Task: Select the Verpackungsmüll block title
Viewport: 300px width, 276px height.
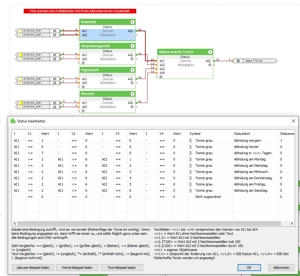Action: [x=95, y=46]
